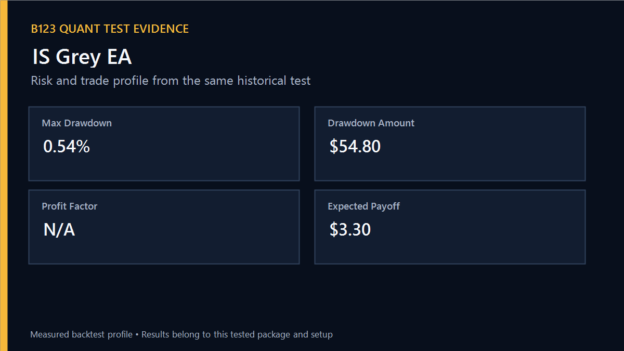
Task: Click the Max Drawdown card
Action: click(x=164, y=144)
